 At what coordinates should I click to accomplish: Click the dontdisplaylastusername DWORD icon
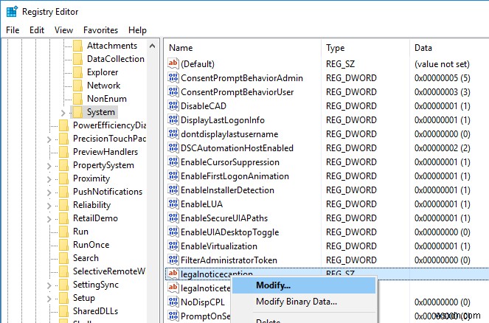173,133
